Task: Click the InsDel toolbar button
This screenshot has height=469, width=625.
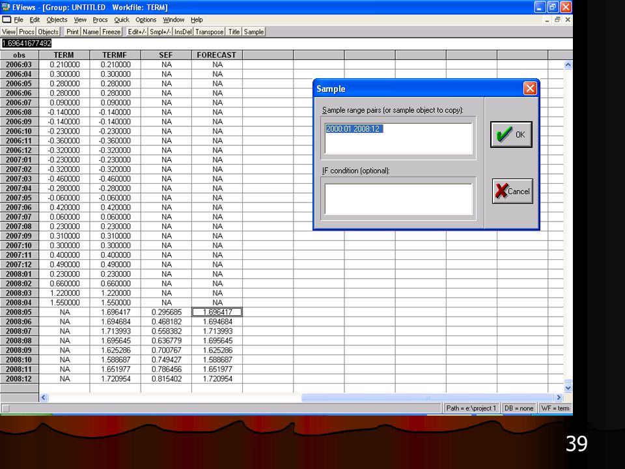Action: point(183,31)
